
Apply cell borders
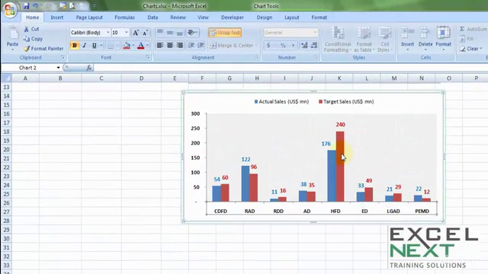coord(110,46)
